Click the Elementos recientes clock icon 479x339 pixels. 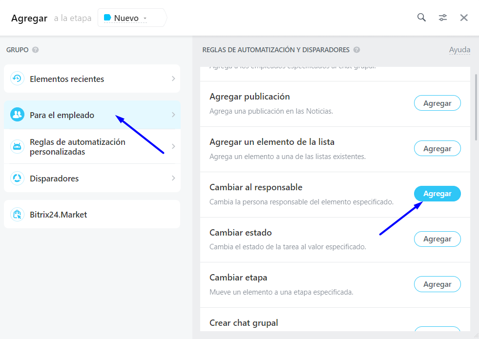point(18,79)
